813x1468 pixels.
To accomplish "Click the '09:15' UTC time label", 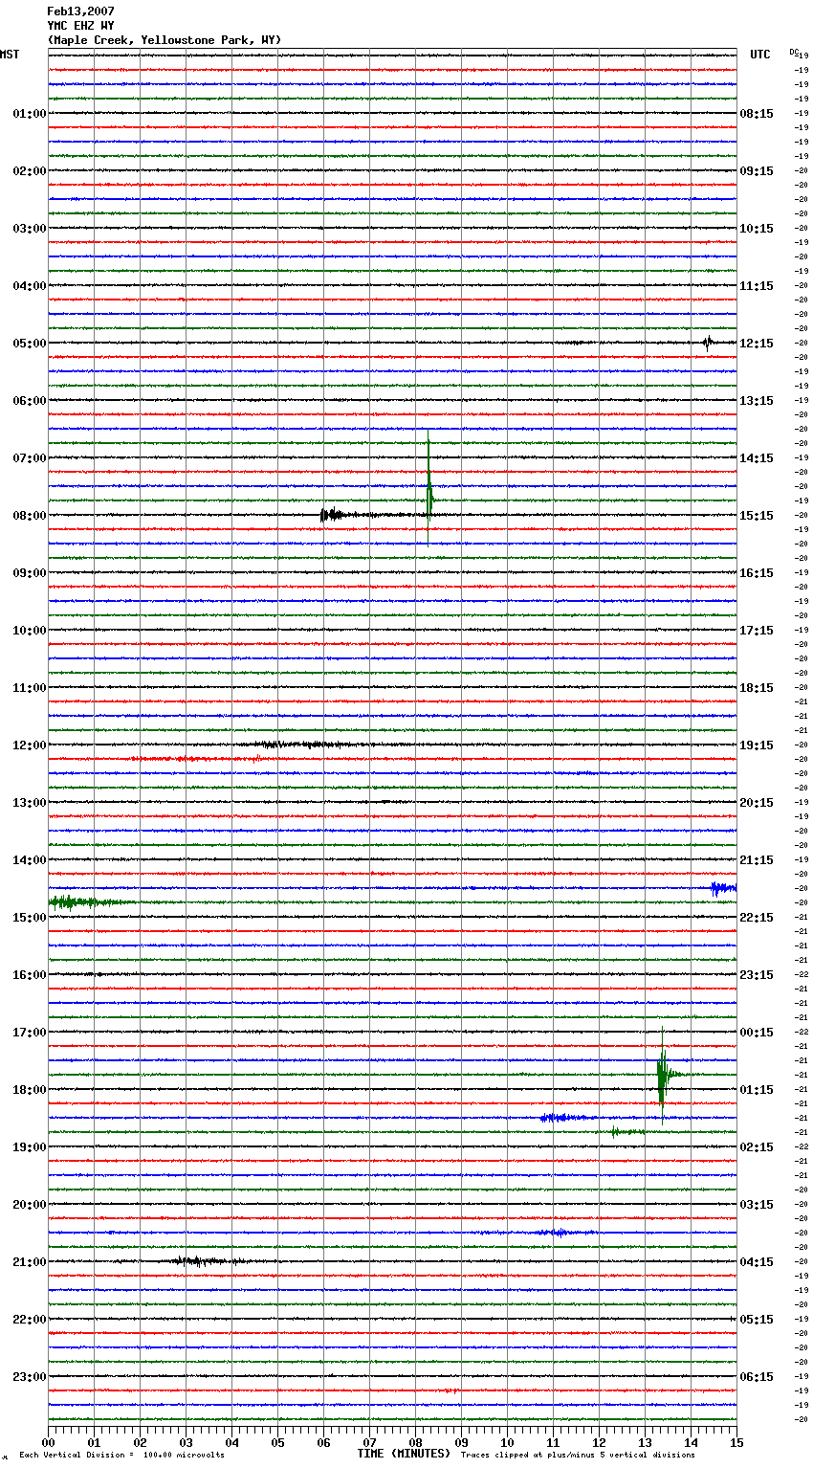I will pyautogui.click(x=757, y=171).
